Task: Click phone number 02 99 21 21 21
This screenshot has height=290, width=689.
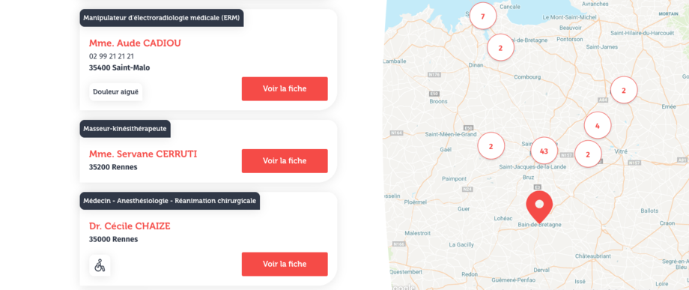Action: 112,56
